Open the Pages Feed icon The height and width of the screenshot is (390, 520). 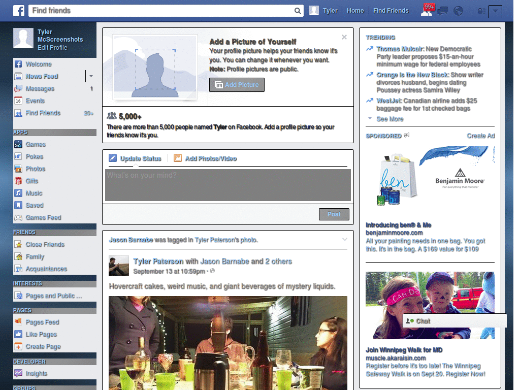18,322
